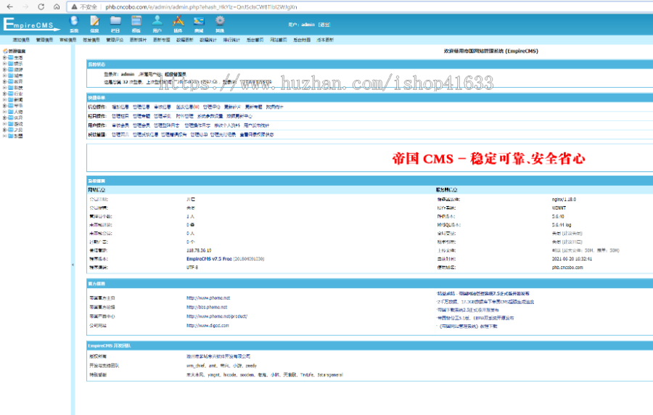
Task: Expand the 之最 tree node
Action: coord(4,130)
